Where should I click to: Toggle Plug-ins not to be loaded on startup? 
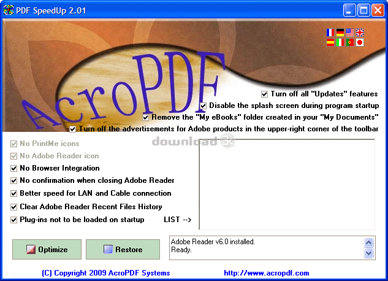[x=14, y=220]
